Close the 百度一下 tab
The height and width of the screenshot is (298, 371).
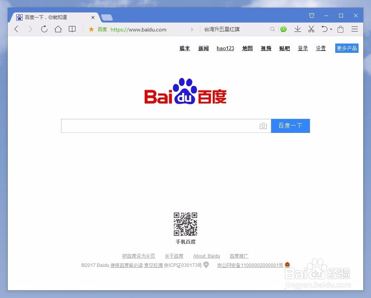(x=93, y=17)
